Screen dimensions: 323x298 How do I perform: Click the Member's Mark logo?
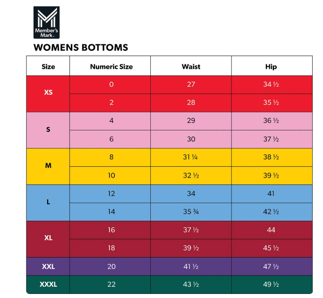click(46, 22)
